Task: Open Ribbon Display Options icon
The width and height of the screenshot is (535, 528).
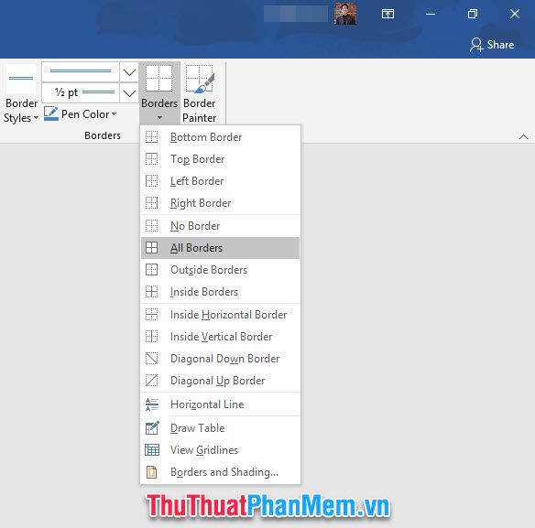Action: click(388, 14)
